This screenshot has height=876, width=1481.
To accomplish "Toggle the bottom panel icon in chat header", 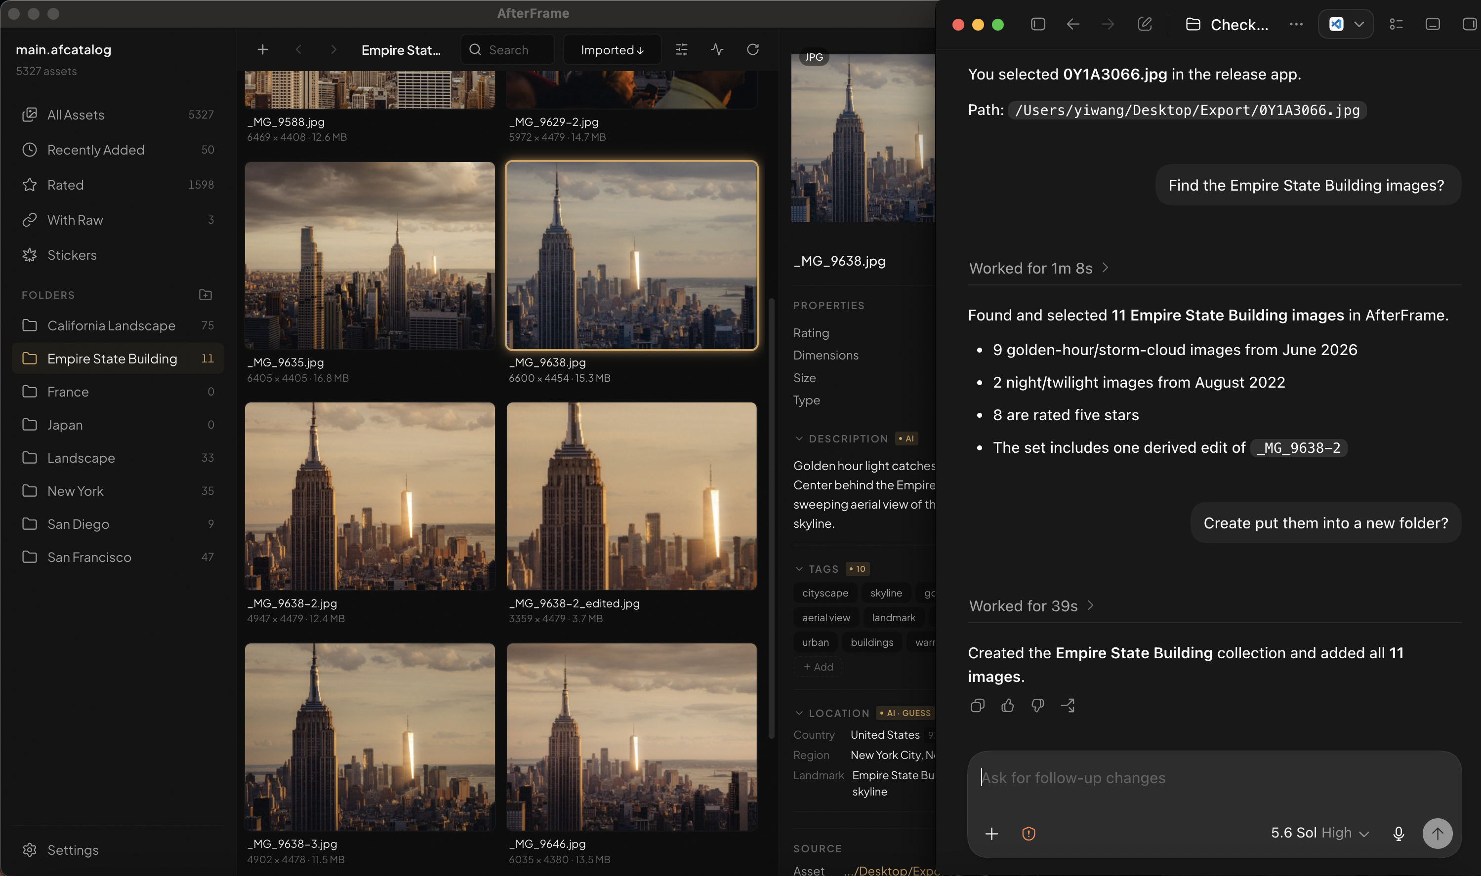I will coord(1433,24).
